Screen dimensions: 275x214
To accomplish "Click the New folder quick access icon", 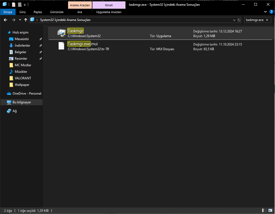I will 20,5.
